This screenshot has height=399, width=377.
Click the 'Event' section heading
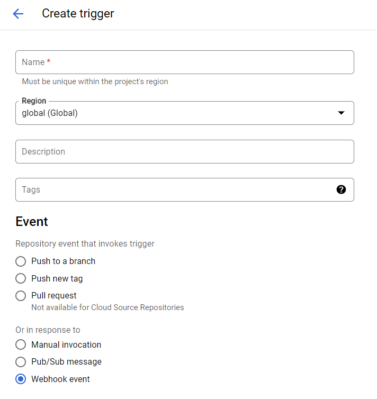(32, 222)
